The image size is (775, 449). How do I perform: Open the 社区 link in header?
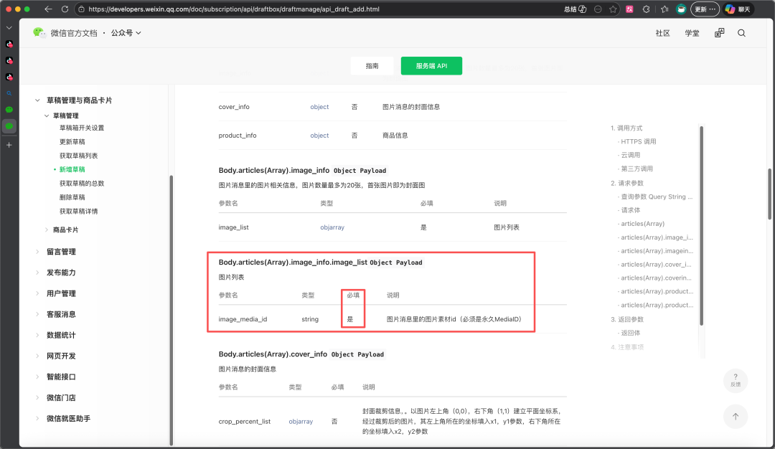[x=662, y=33]
